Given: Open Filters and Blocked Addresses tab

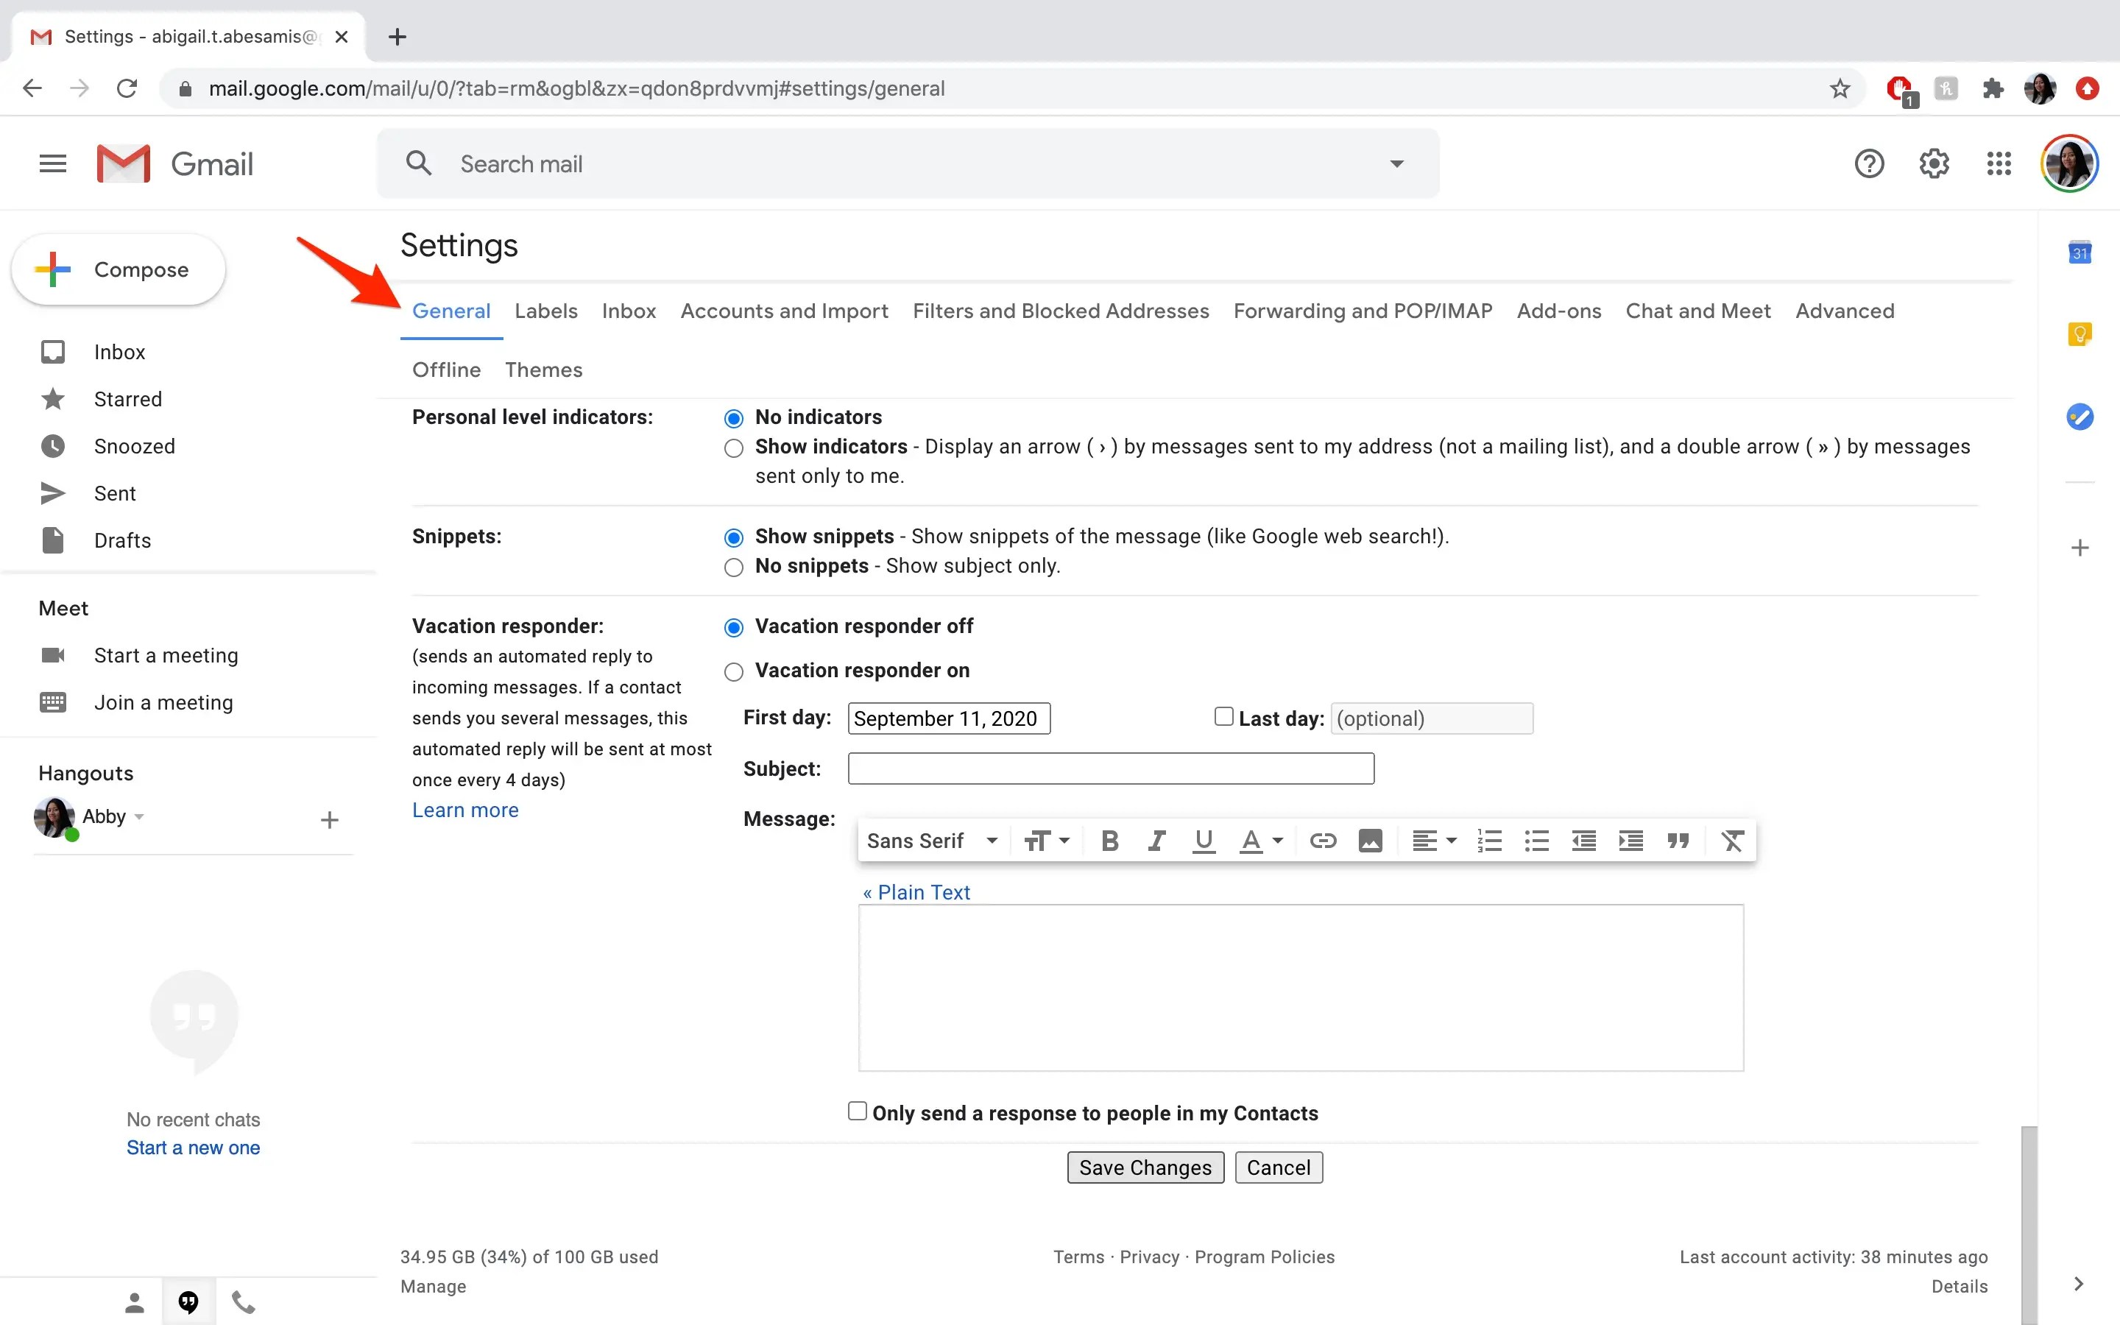Looking at the screenshot, I should [1060, 311].
